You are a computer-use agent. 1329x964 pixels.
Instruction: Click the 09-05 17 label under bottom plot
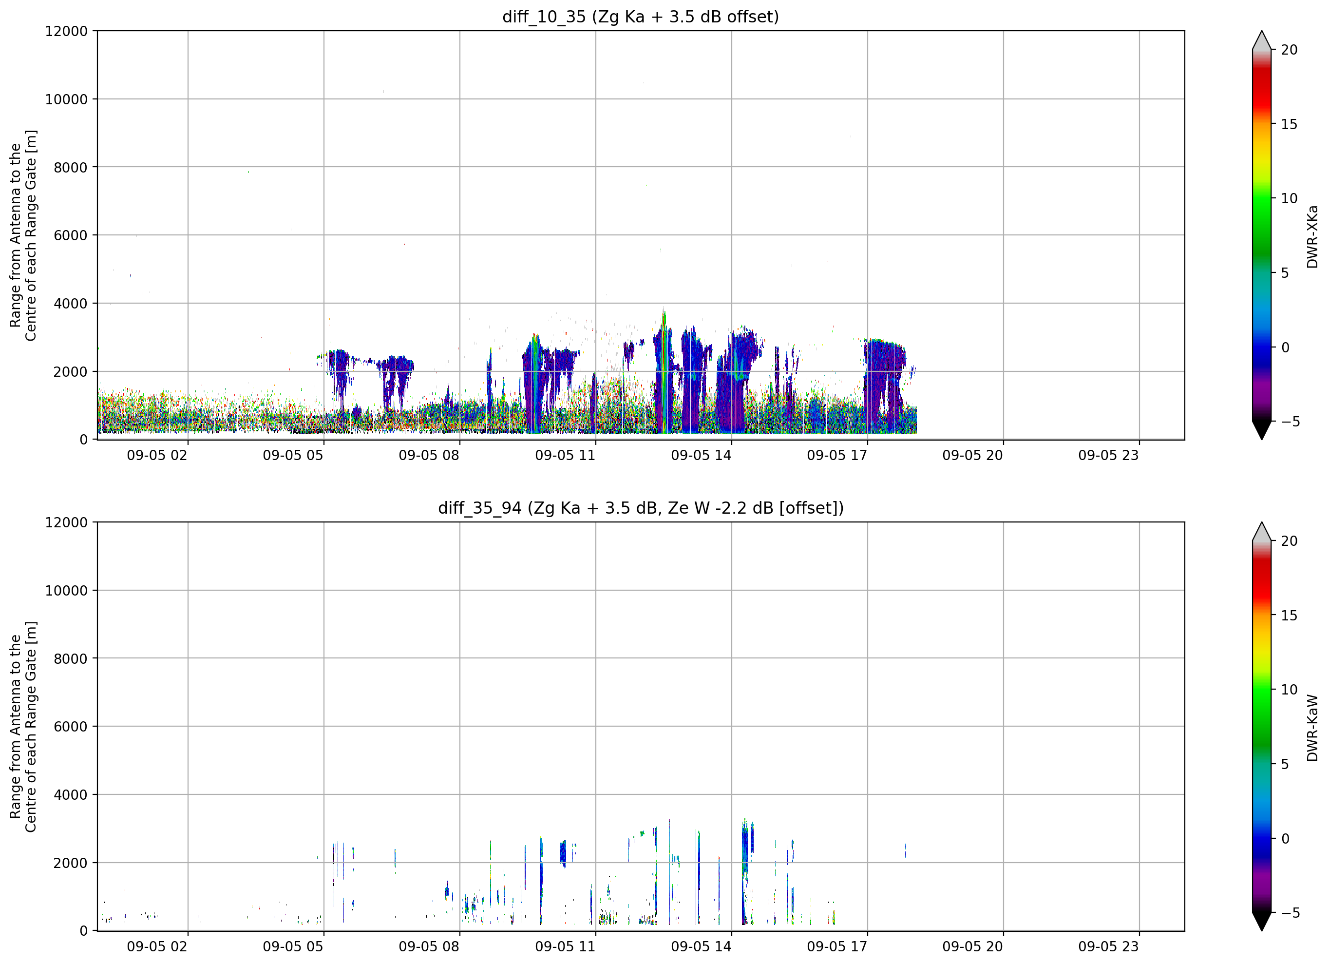coord(837,947)
